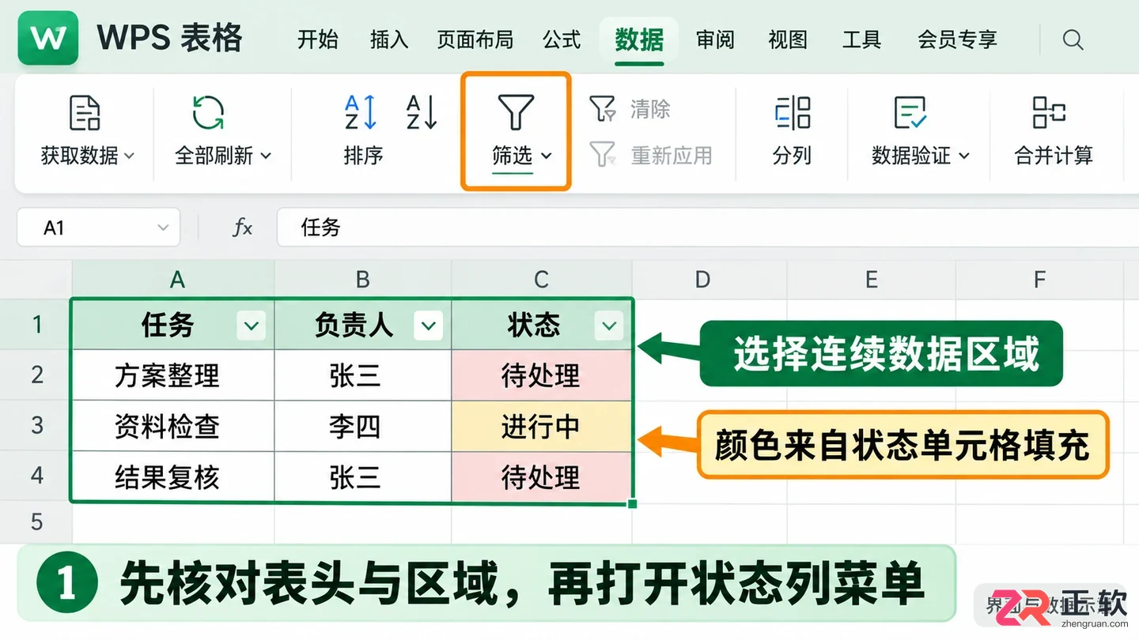Select the 张三 cell in row 4

click(363, 477)
